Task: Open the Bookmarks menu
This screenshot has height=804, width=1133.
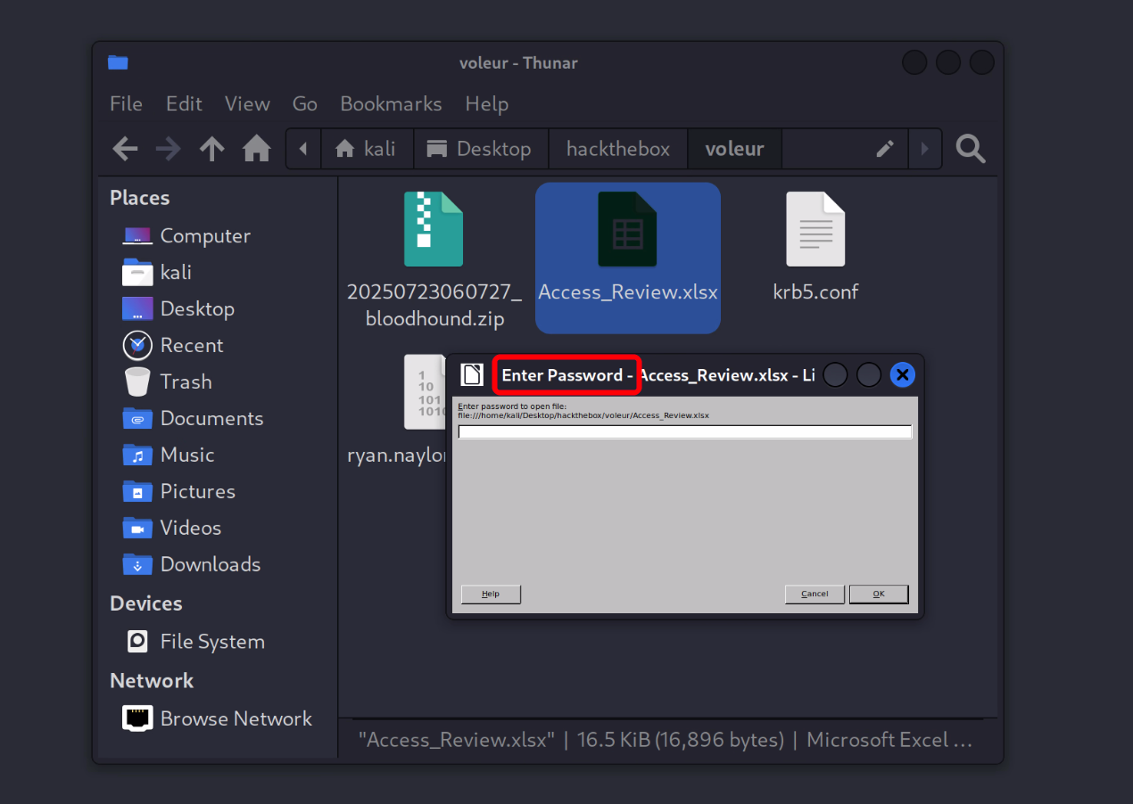Action: (391, 103)
